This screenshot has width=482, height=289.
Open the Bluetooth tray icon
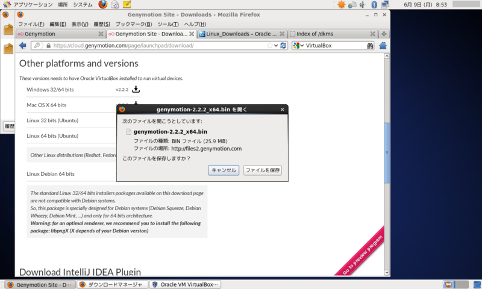click(x=374, y=4)
